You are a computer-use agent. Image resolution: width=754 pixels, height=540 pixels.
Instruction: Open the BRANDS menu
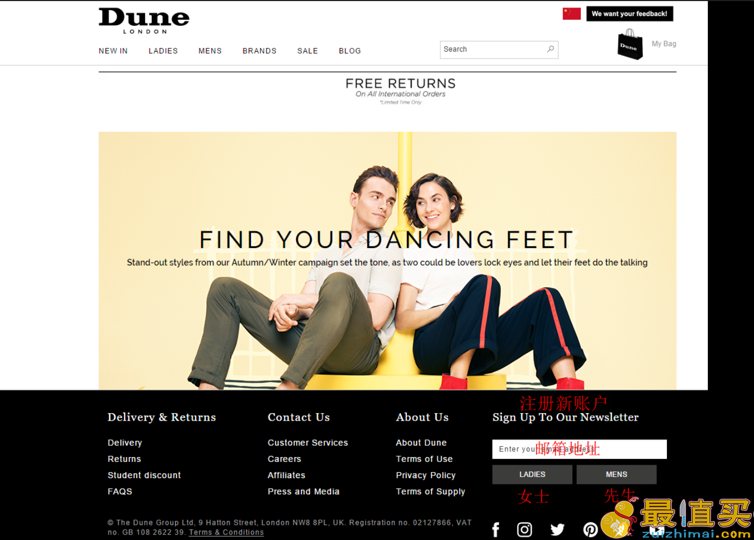[260, 51]
